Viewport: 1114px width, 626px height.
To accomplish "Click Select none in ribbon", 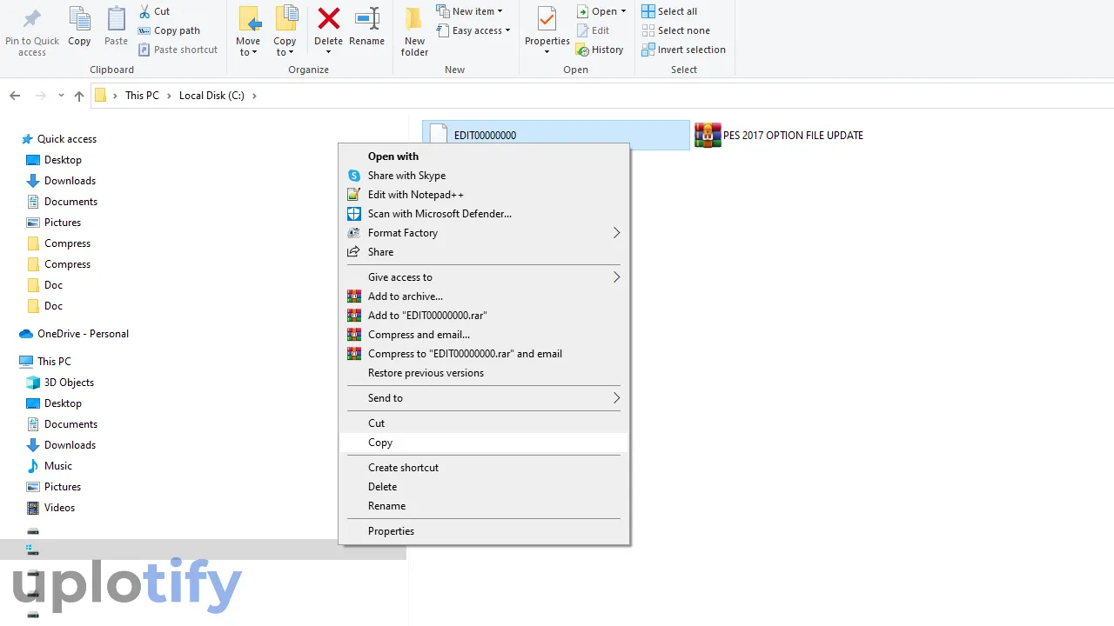I will coord(675,30).
